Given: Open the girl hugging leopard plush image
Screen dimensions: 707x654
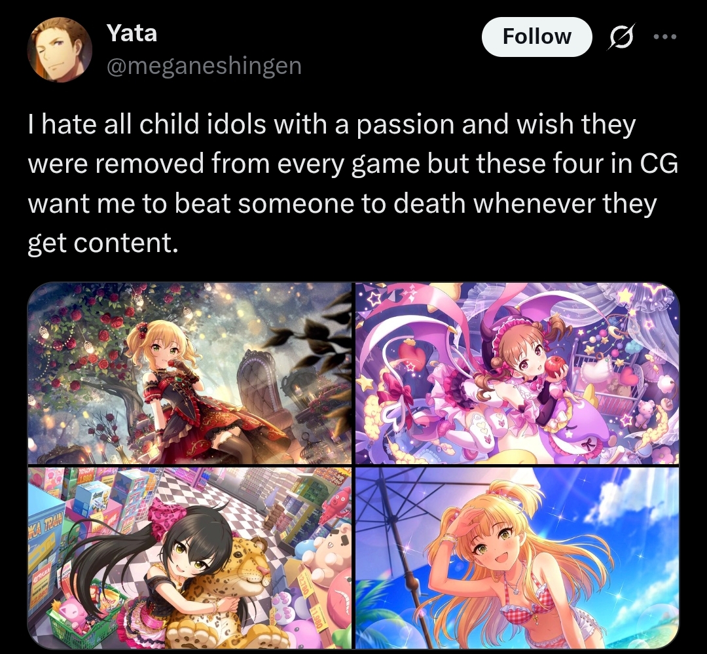Looking at the screenshot, I should [189, 558].
